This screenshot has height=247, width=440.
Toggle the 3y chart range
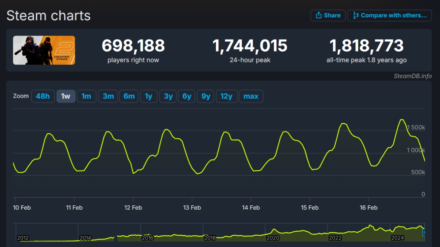168,96
